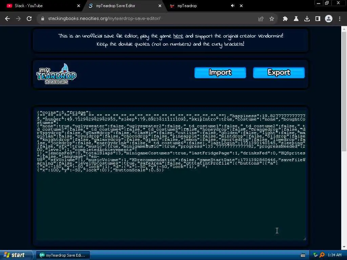
Task: Click the padlock site info icon
Action: 43,19
